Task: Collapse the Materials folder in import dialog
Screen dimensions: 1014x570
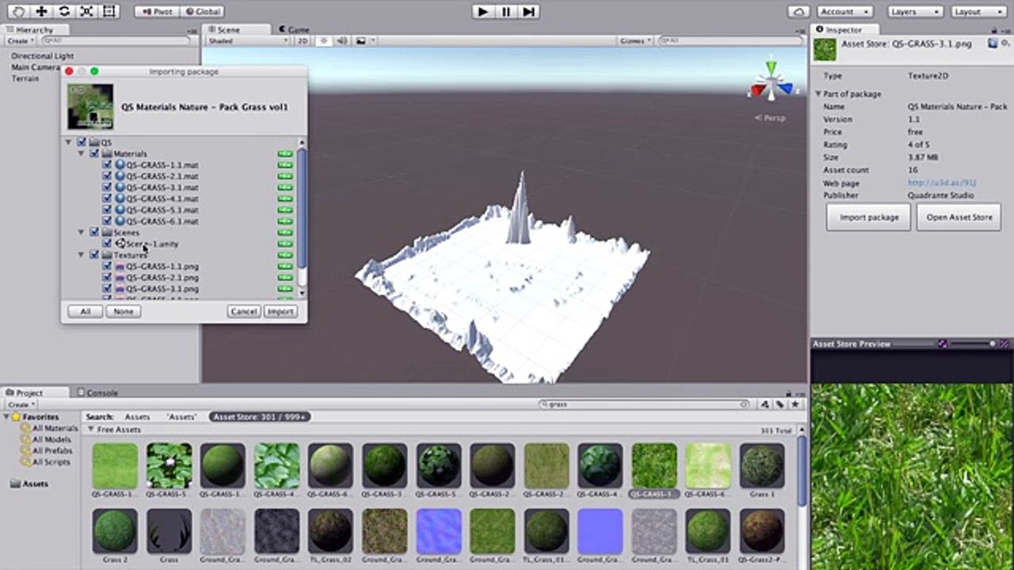Action: 82,154
